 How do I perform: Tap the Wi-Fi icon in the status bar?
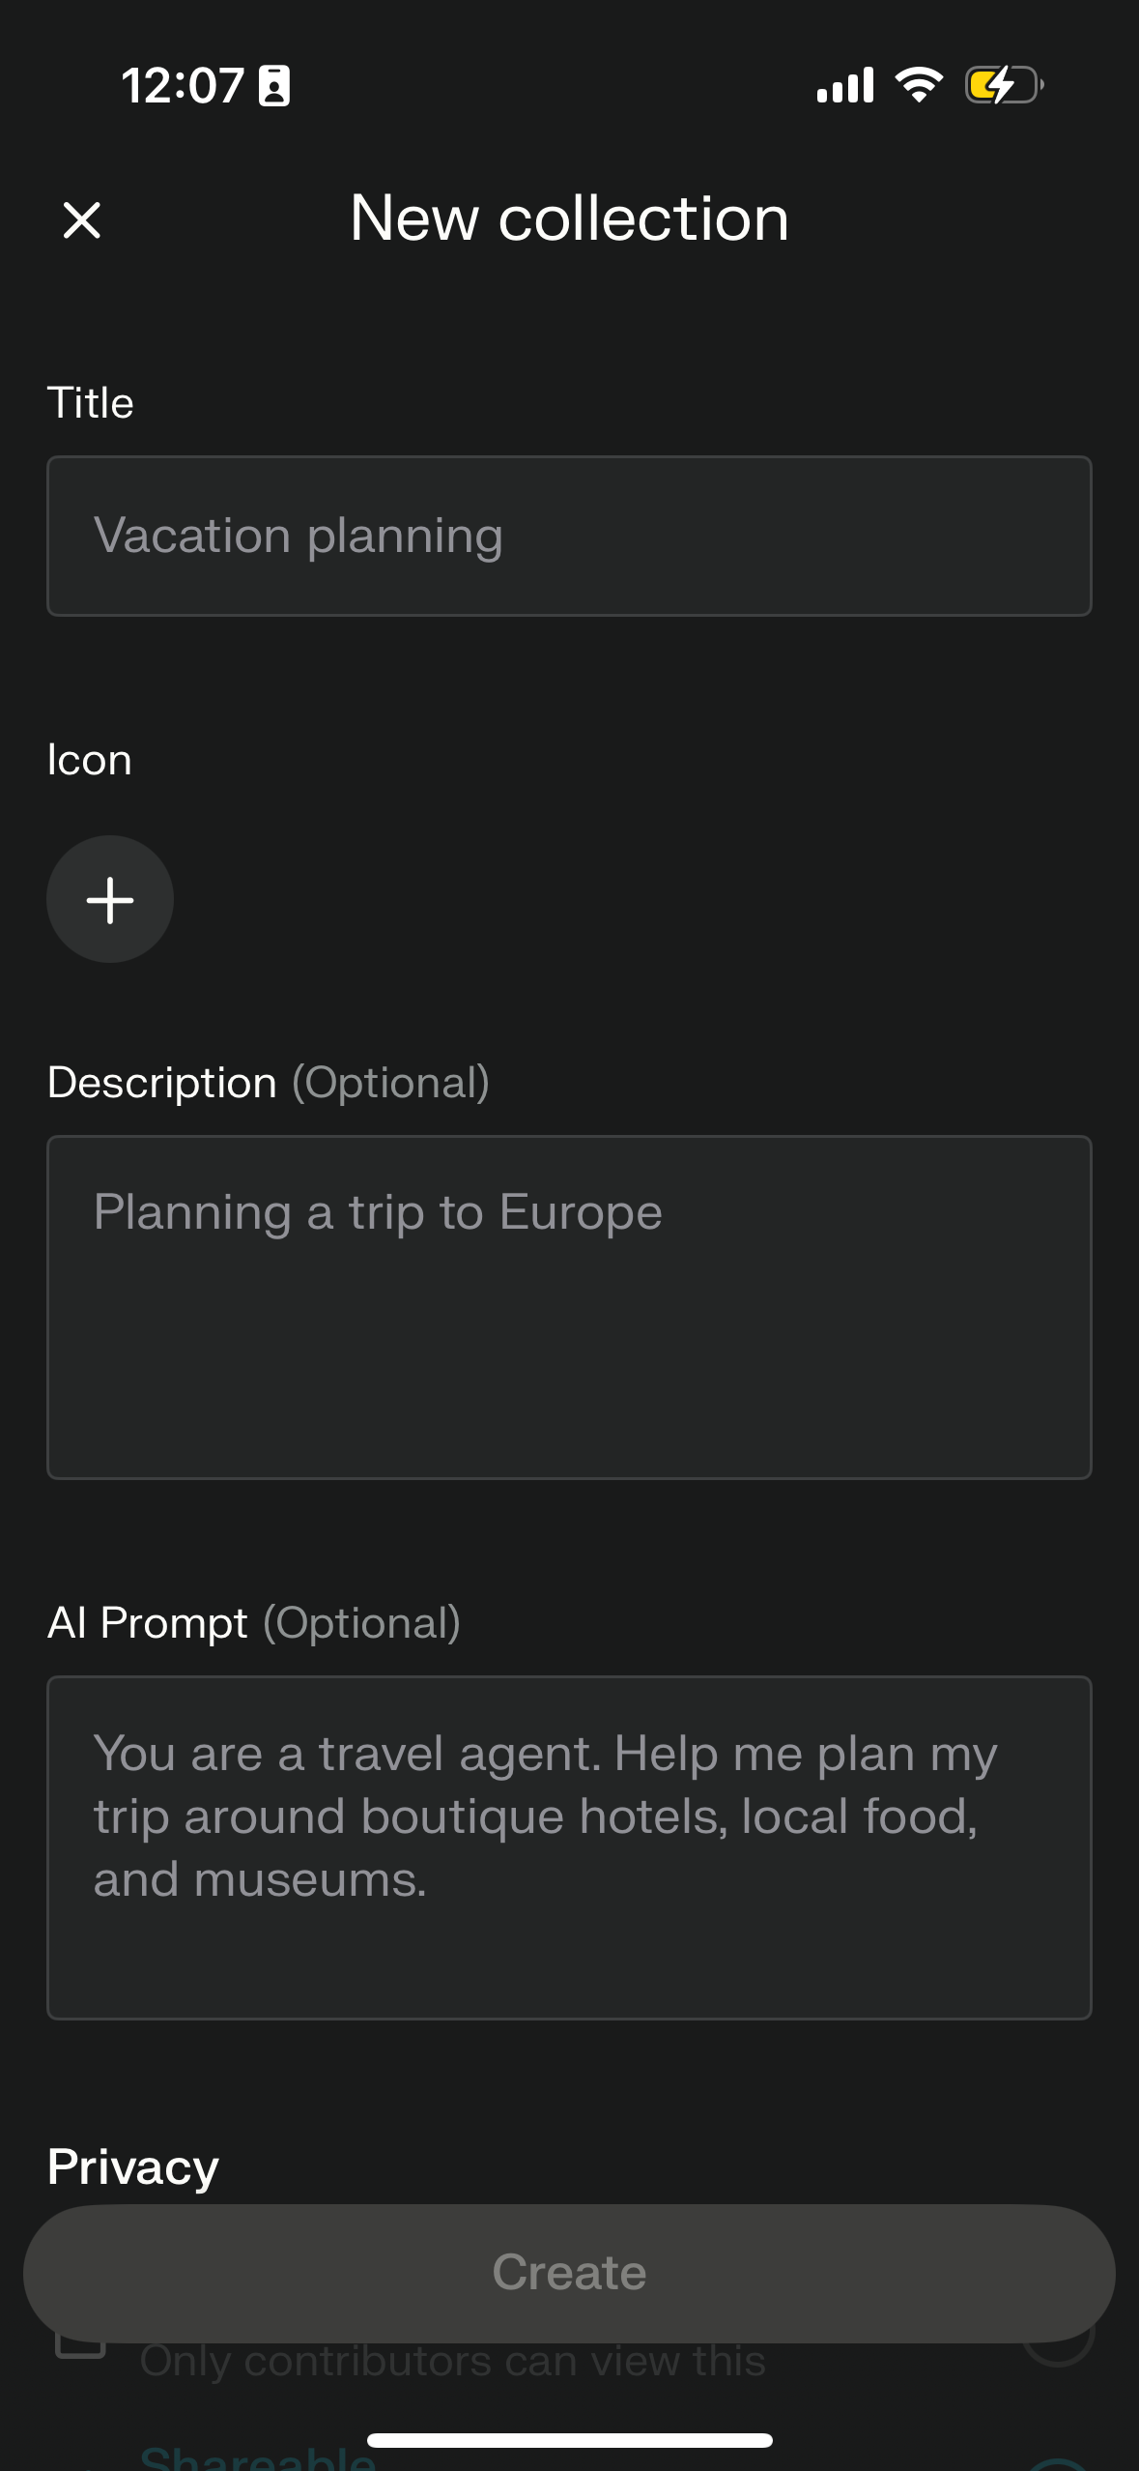click(x=919, y=85)
